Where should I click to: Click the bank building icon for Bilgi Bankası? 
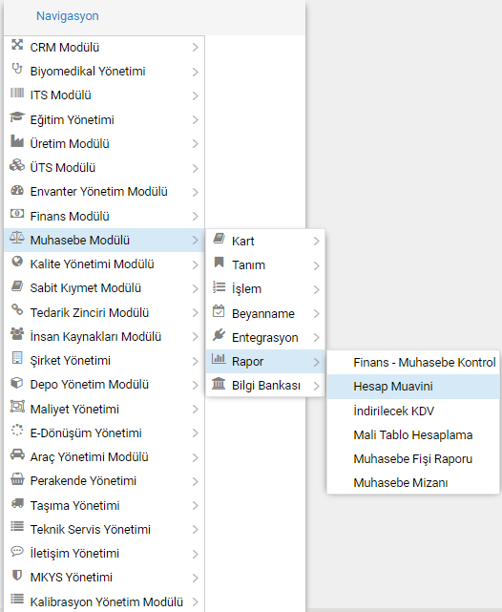219,383
